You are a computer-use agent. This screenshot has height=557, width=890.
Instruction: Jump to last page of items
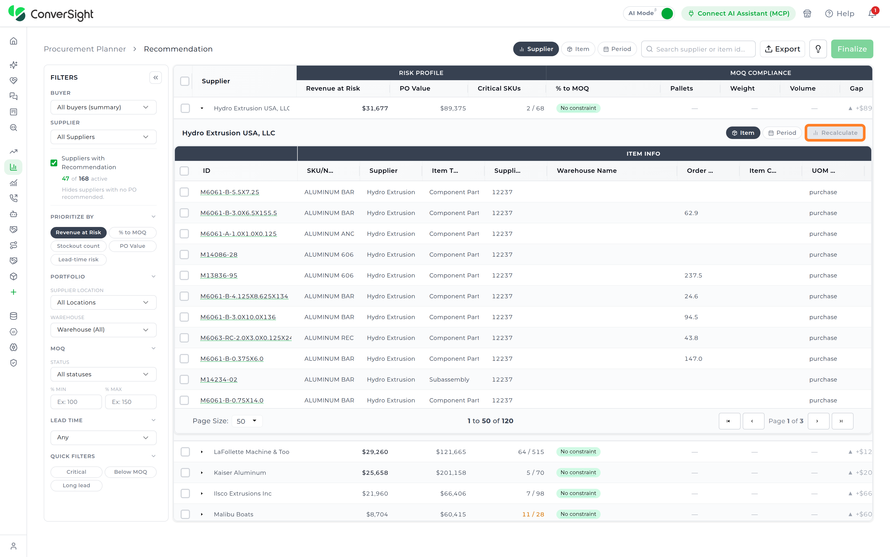pos(842,421)
